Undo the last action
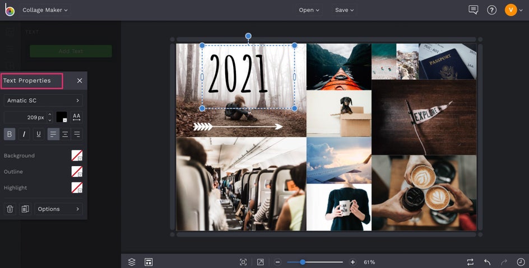This screenshot has height=268, width=529. pyautogui.click(x=487, y=262)
